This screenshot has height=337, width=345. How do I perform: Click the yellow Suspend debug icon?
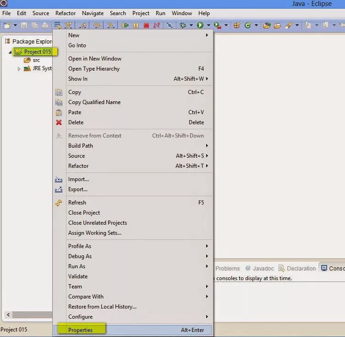(136, 26)
